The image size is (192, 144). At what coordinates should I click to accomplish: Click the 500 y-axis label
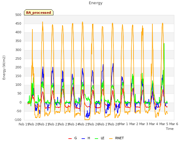(18, 15)
